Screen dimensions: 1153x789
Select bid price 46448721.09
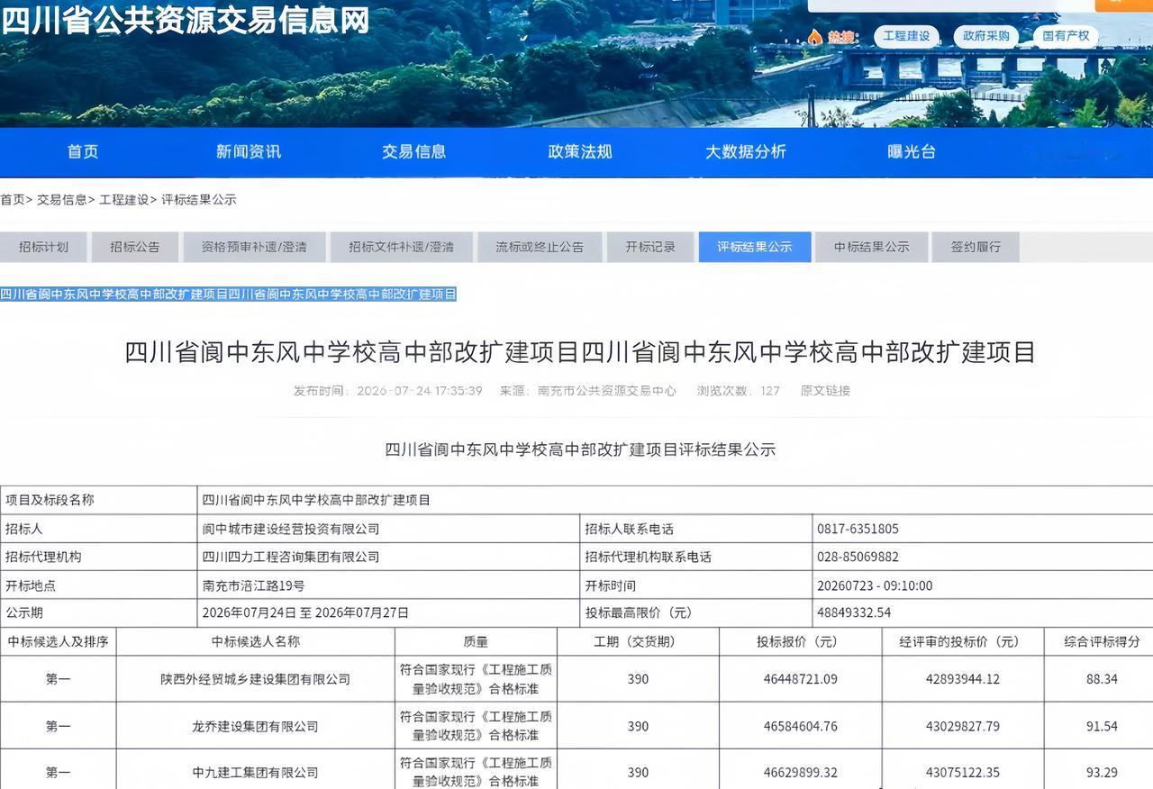[801, 679]
